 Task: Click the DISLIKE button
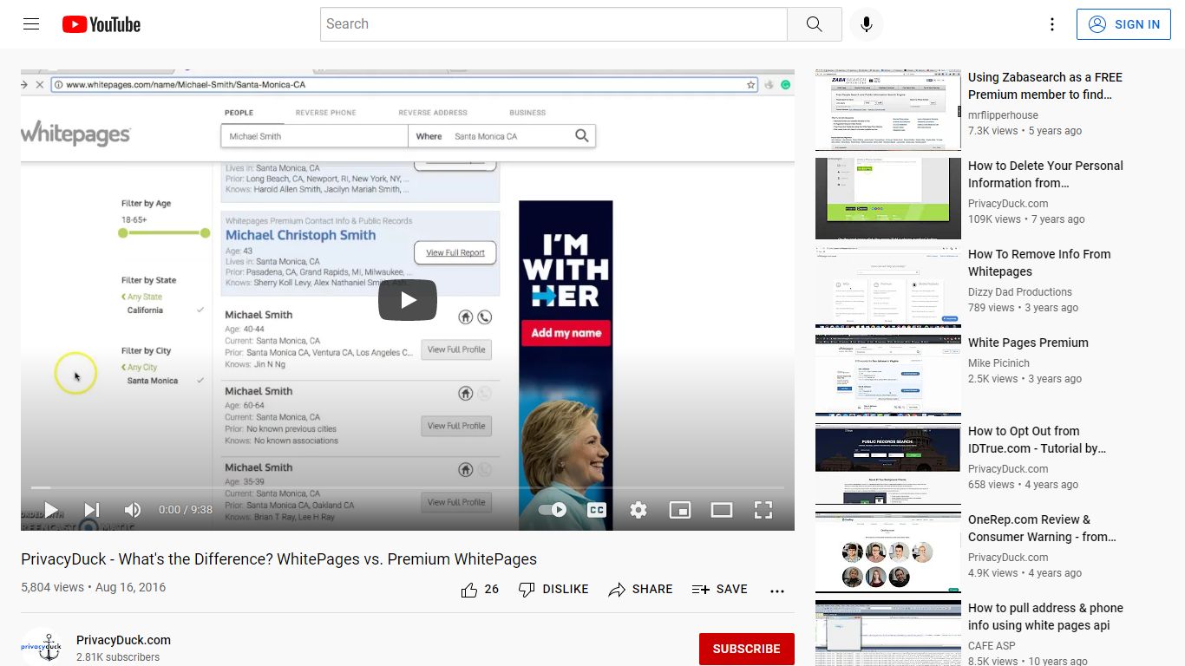tap(553, 589)
